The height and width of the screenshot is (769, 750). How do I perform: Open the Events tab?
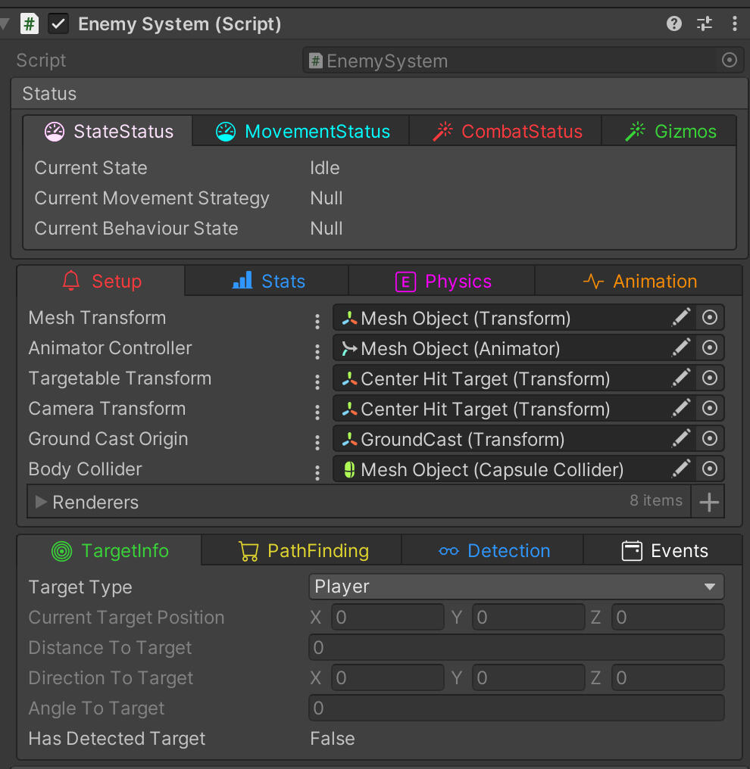click(664, 551)
